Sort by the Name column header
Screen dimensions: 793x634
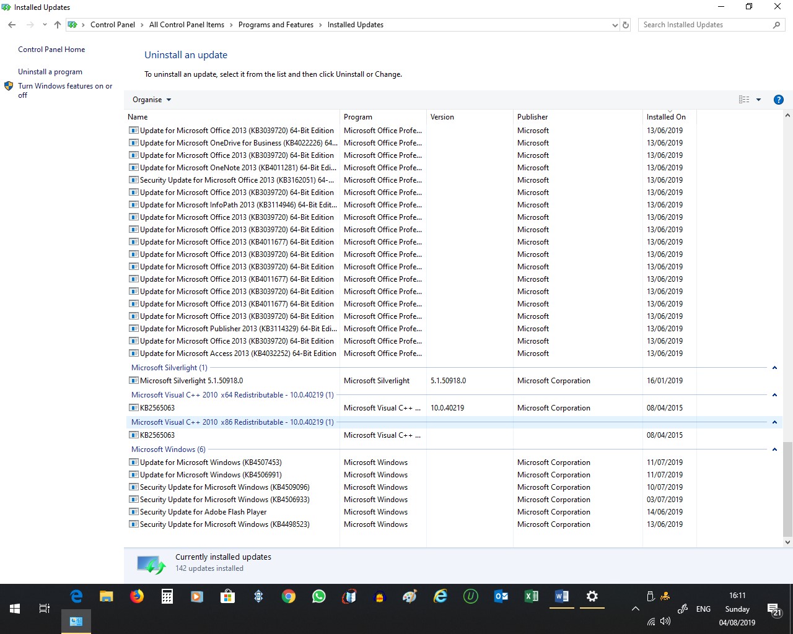[232, 117]
